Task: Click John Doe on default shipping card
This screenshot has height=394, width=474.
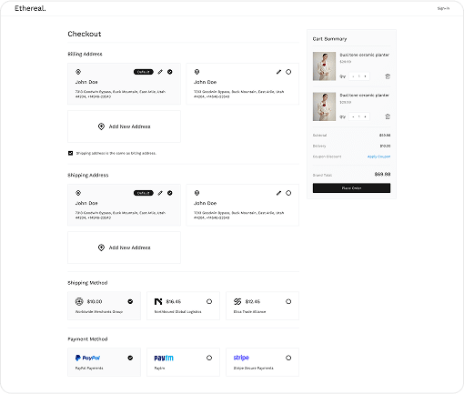Action: coord(86,203)
